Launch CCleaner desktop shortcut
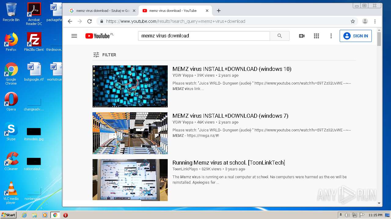The height and width of the screenshot is (219, 391). click(x=11, y=161)
